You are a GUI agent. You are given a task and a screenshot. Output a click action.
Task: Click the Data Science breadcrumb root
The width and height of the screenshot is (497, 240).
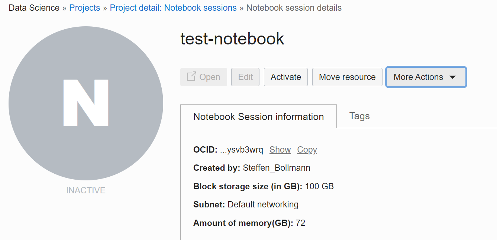[34, 8]
